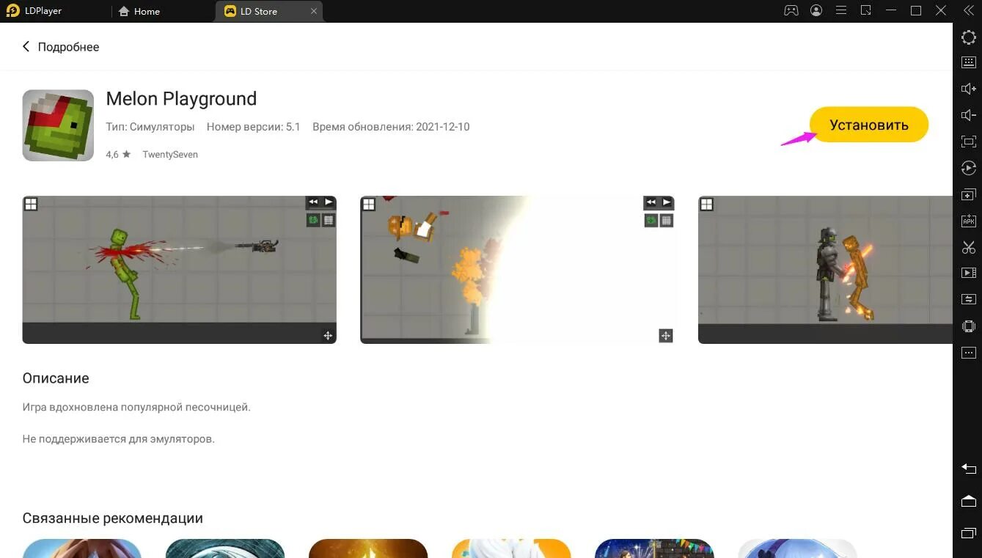Click the yellow Установить install button
Image resolution: width=982 pixels, height=558 pixels.
(869, 125)
